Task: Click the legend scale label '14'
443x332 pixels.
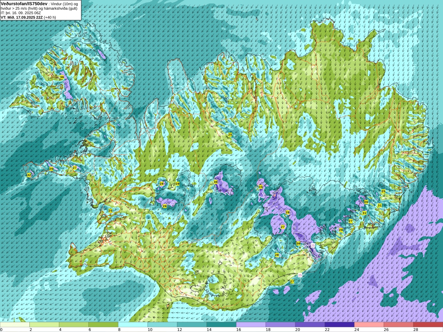Action: coord(209,330)
